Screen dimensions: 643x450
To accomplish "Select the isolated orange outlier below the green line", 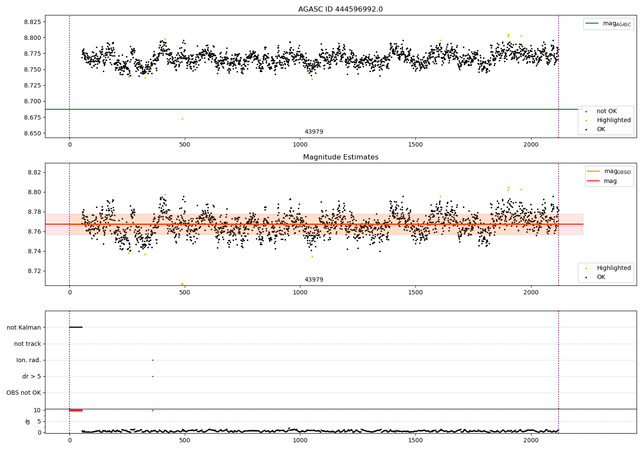I will click(182, 119).
